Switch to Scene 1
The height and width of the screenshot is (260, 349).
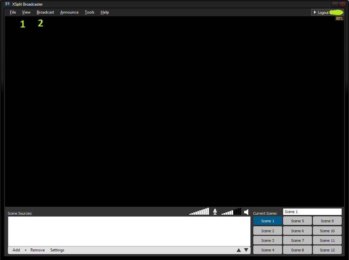(x=268, y=221)
